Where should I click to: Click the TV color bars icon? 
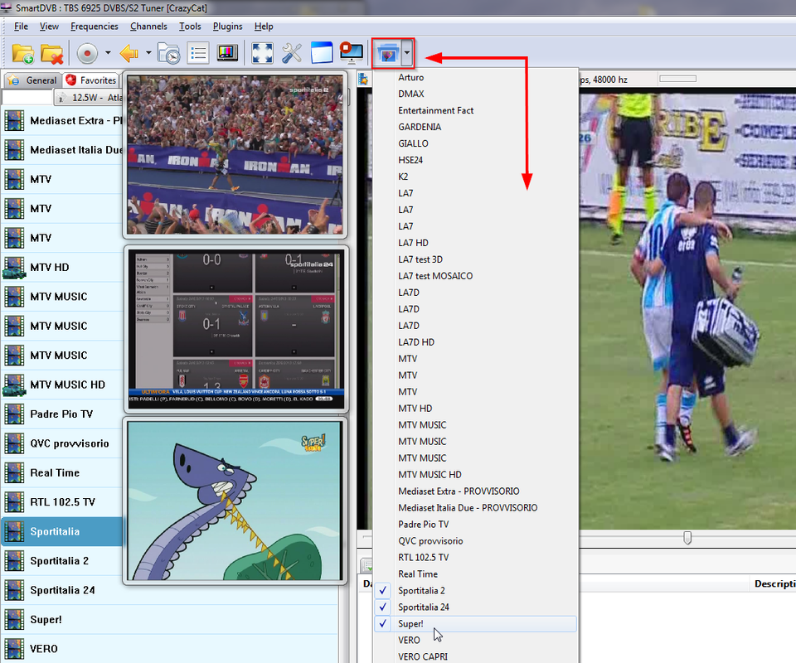(x=227, y=53)
